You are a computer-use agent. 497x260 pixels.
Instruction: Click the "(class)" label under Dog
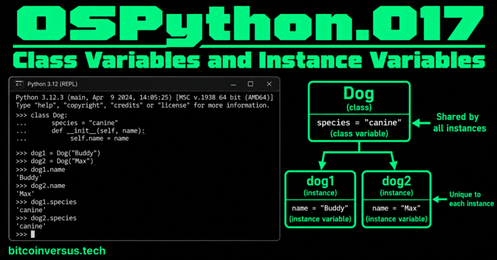(x=359, y=107)
